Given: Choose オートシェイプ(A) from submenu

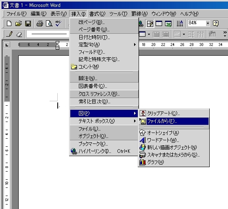Looking at the screenshot, I should [x=174, y=133].
